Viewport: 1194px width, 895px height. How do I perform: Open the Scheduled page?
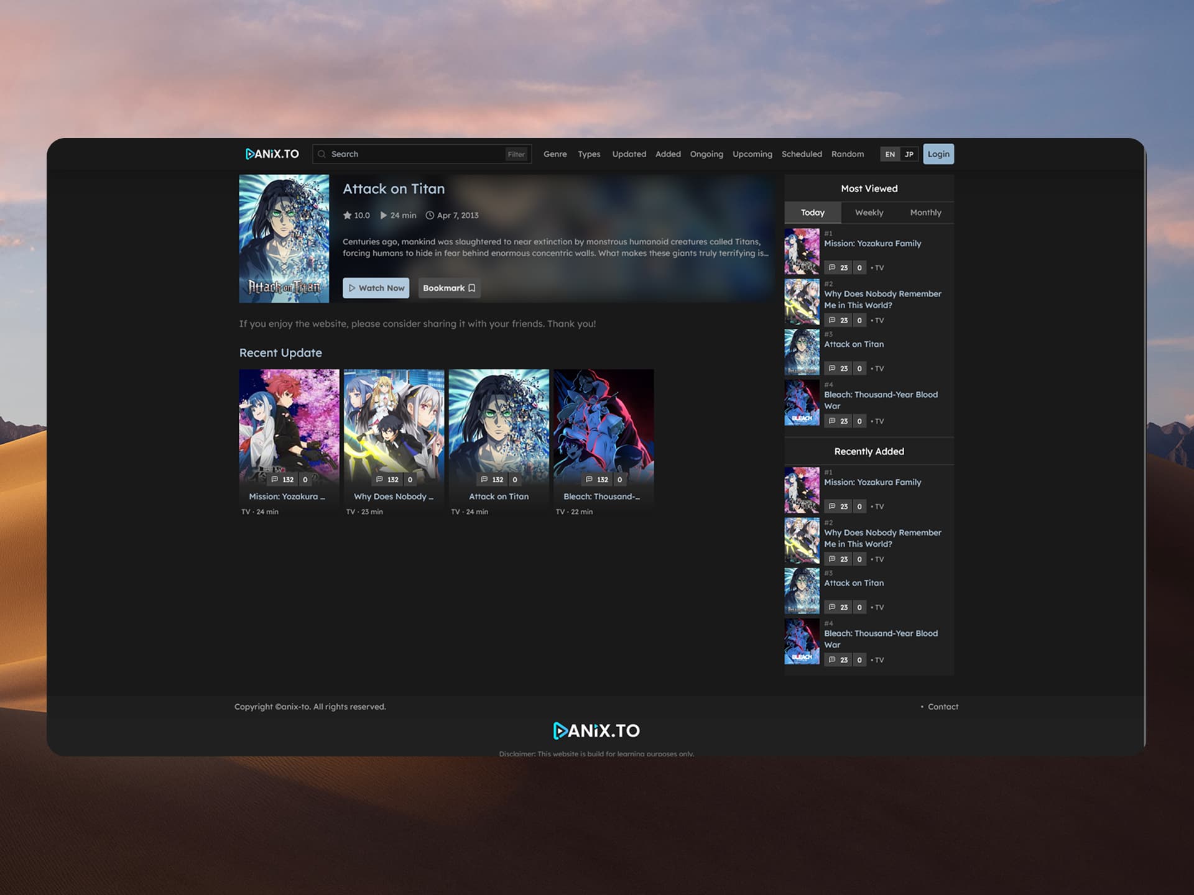(802, 154)
